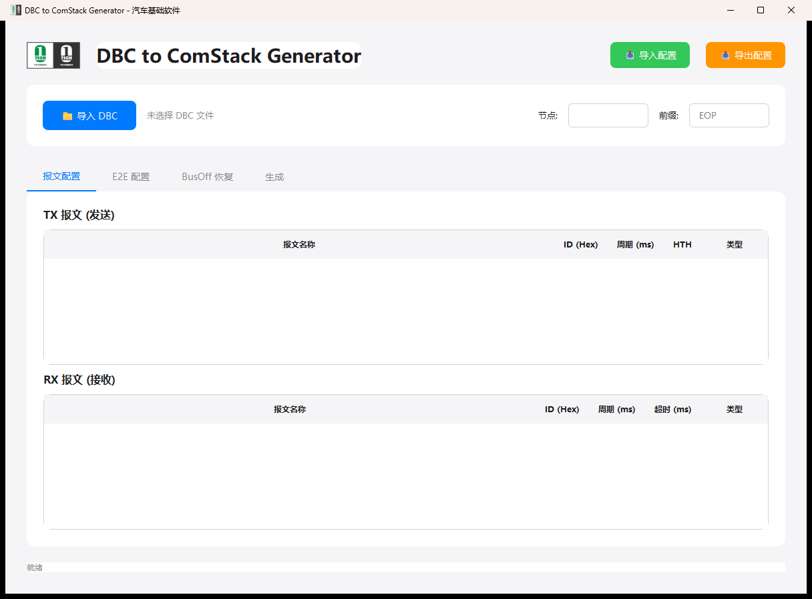The width and height of the screenshot is (812, 599).
Task: Click the DBC to ComStack Generator heading
Action: (229, 56)
